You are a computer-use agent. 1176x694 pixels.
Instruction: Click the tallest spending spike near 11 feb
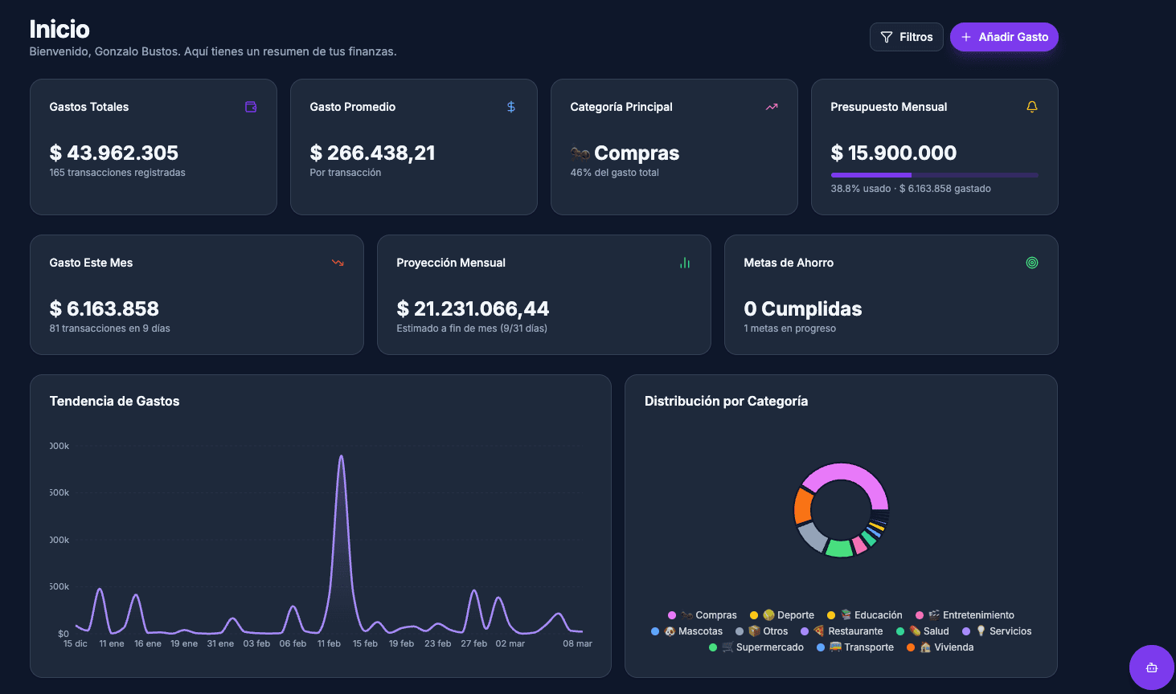tap(341, 458)
